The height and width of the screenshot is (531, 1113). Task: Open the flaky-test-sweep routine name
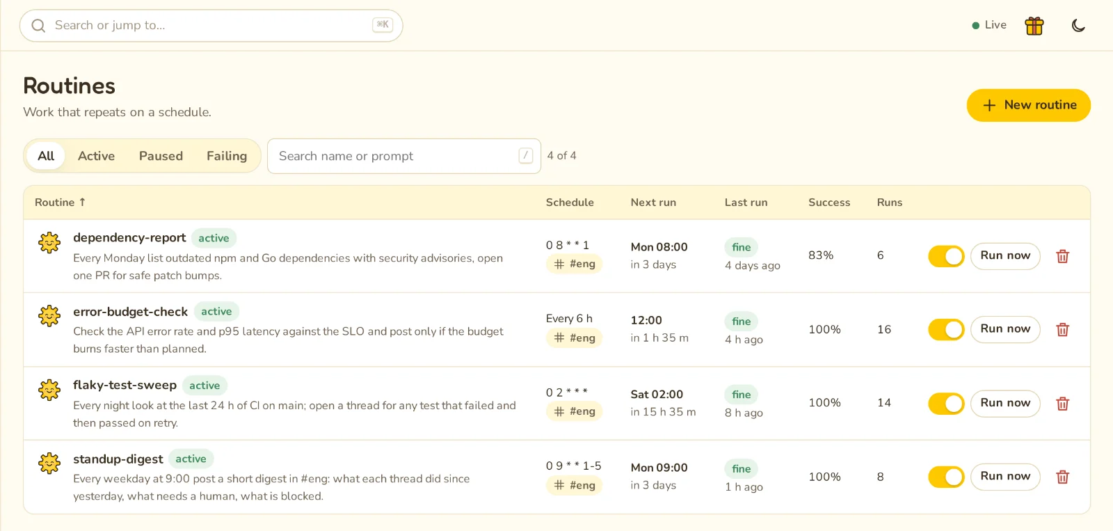(x=125, y=386)
